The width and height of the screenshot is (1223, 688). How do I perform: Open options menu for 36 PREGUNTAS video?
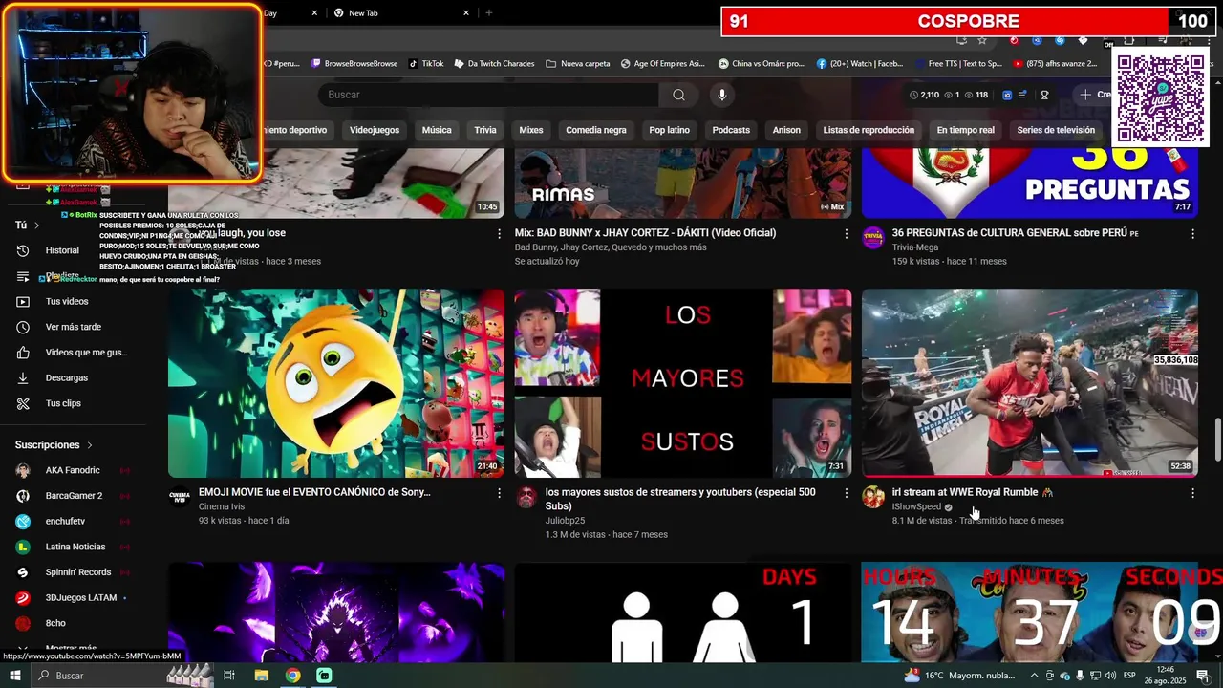[1192, 233]
